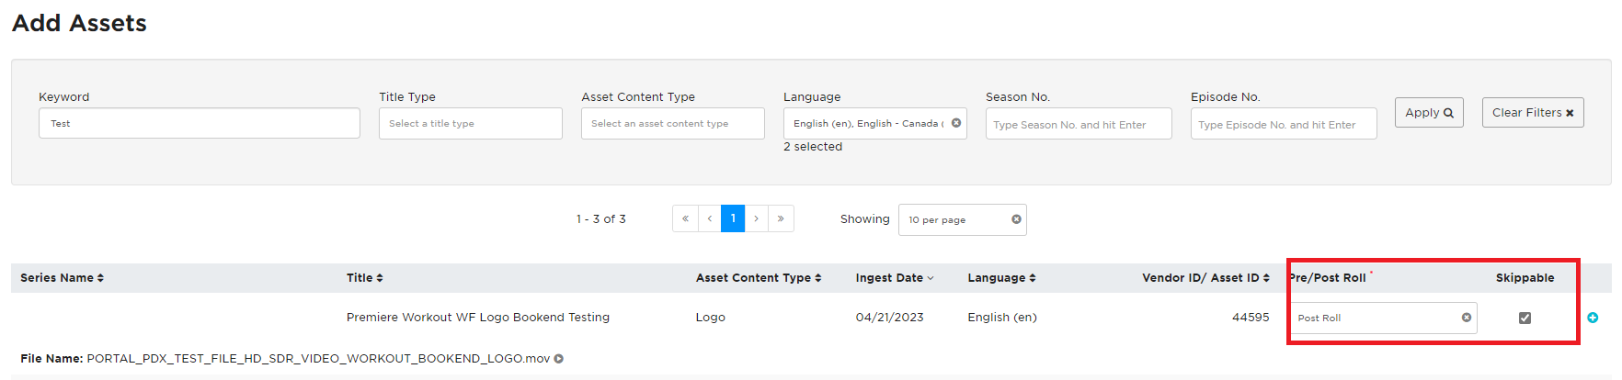Add asset with blue plus icon
The image size is (1622, 380).
click(x=1593, y=318)
